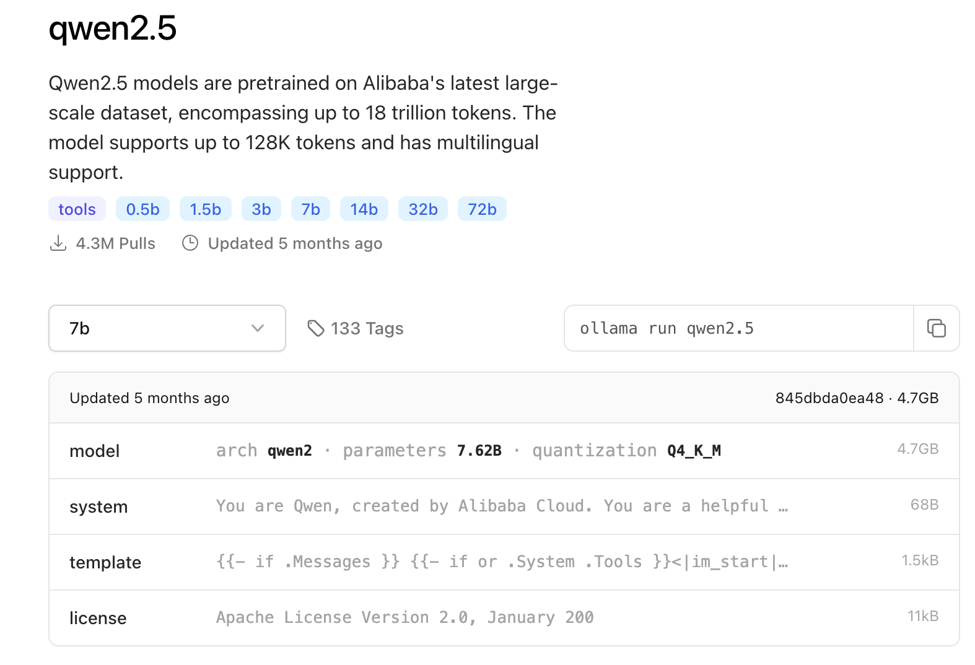Select the tools tag
This screenshot has height=665, width=975.
(x=77, y=209)
